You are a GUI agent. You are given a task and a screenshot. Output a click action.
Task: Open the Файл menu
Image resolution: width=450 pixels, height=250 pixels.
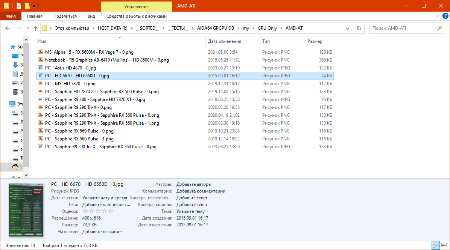pyautogui.click(x=11, y=16)
